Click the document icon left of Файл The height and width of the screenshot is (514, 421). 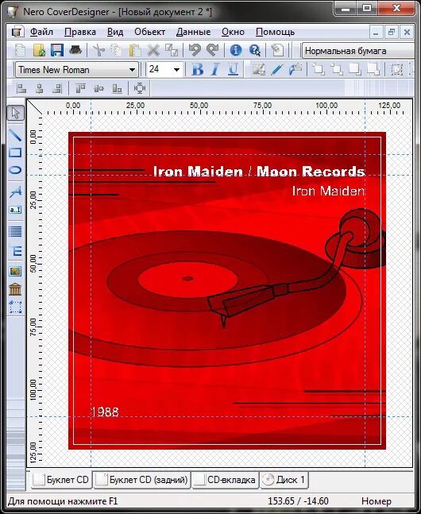tap(17, 32)
